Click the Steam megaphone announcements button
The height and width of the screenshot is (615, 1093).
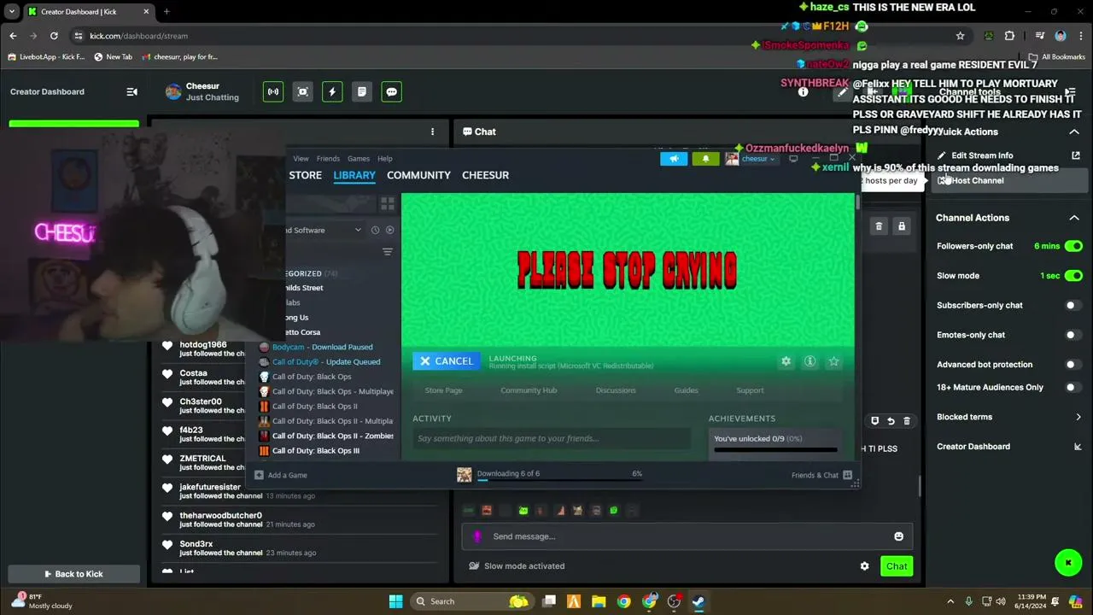click(674, 159)
